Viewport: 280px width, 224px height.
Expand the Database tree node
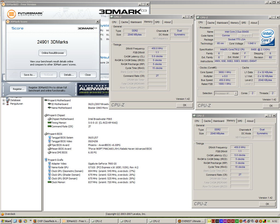tap(3, 100)
